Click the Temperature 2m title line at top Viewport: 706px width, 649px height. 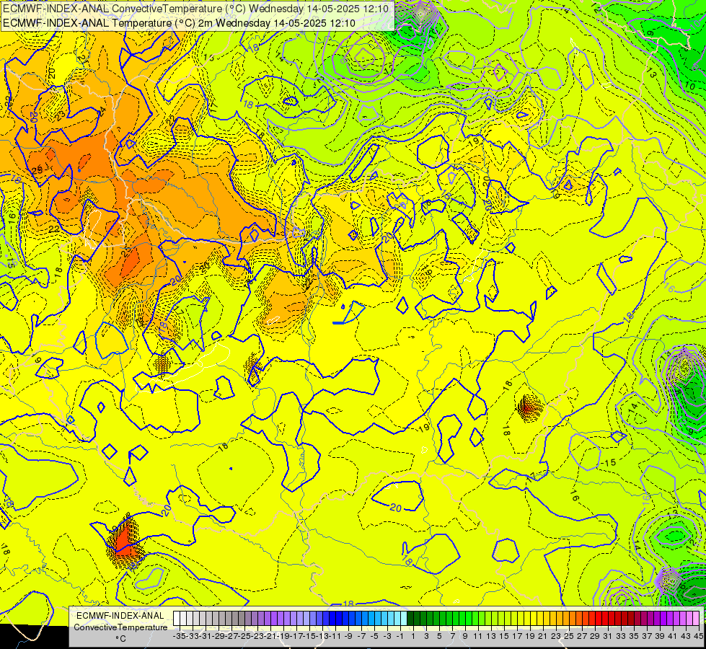pyautogui.click(x=179, y=23)
